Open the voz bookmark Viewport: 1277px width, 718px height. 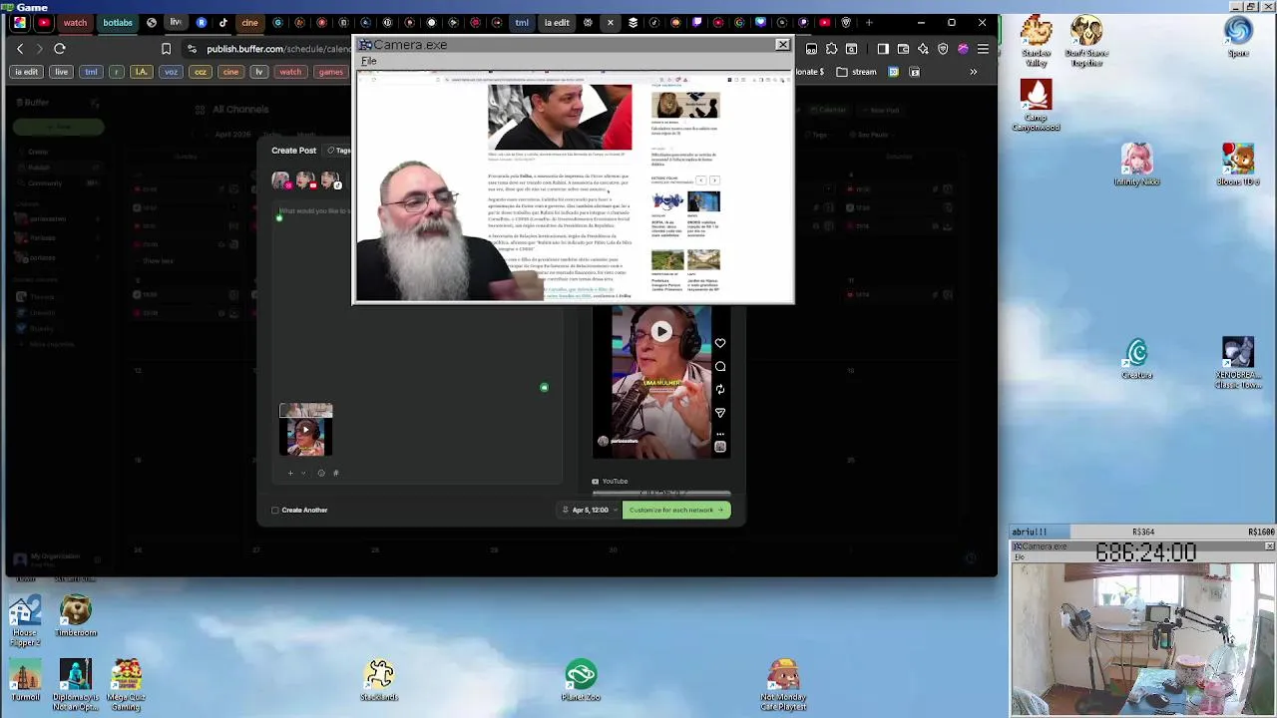coord(171,72)
